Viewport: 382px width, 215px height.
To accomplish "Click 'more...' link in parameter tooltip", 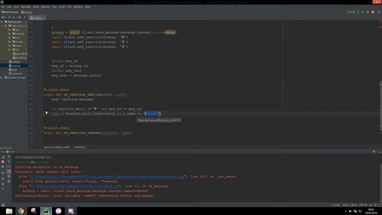I will click(x=167, y=120).
